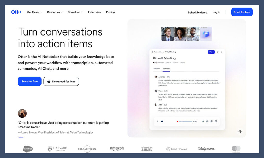Image resolution: width=264 pixels, height=158 pixels.
Task: Stop the recording in the playback bar
Action: point(162,121)
